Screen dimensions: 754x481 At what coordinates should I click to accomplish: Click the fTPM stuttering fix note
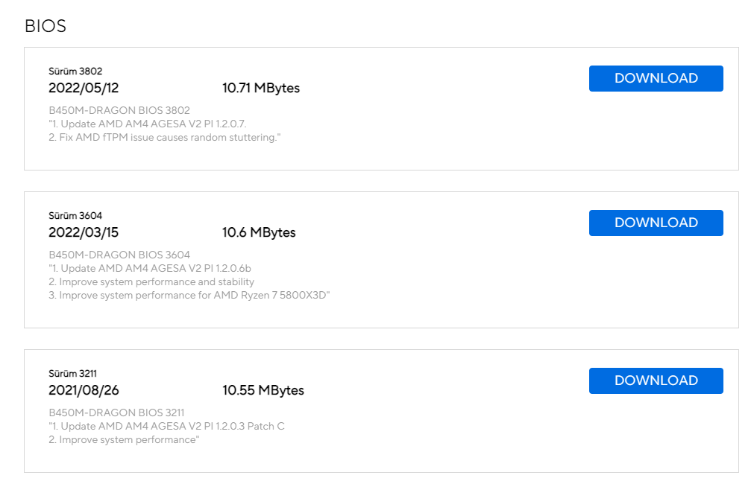pyautogui.click(x=164, y=137)
